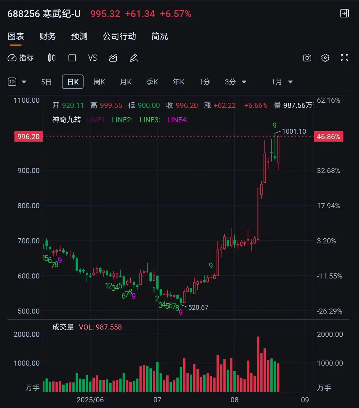Take a chart snapshot with camera icon
The height and width of the screenshot is (408, 359).
[x=307, y=58]
